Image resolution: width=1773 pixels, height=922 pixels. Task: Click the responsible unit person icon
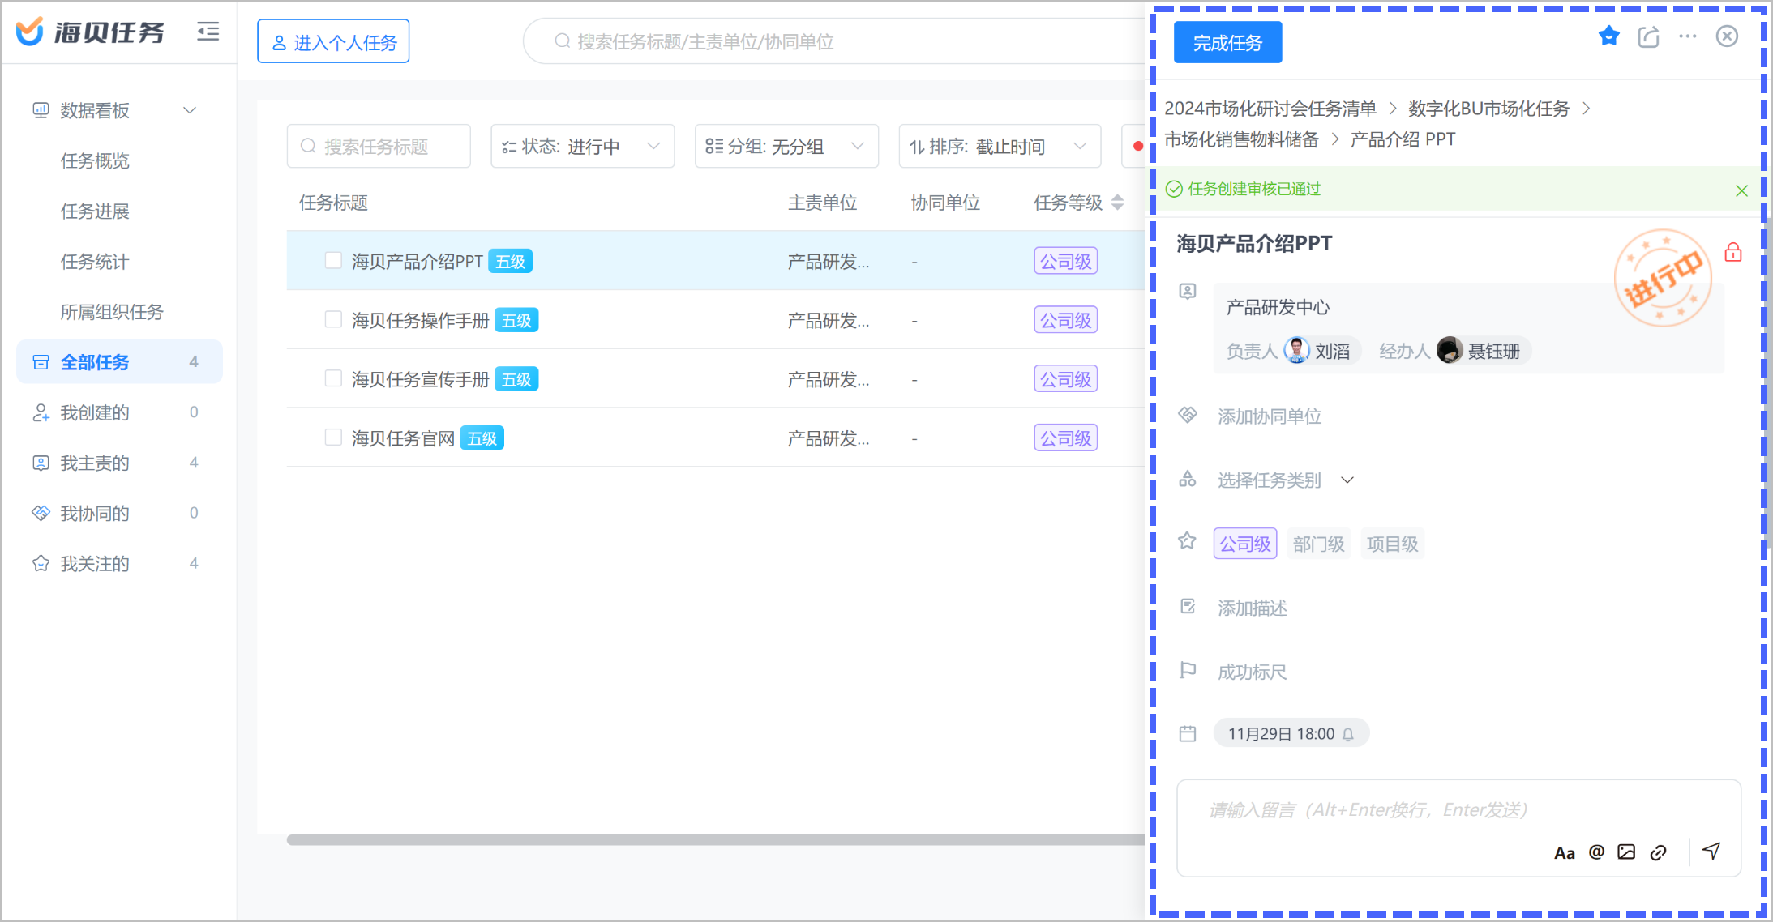[1188, 291]
